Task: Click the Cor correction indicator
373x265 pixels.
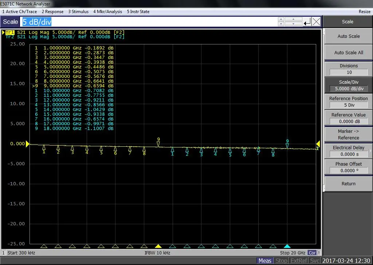Action: (x=312, y=253)
